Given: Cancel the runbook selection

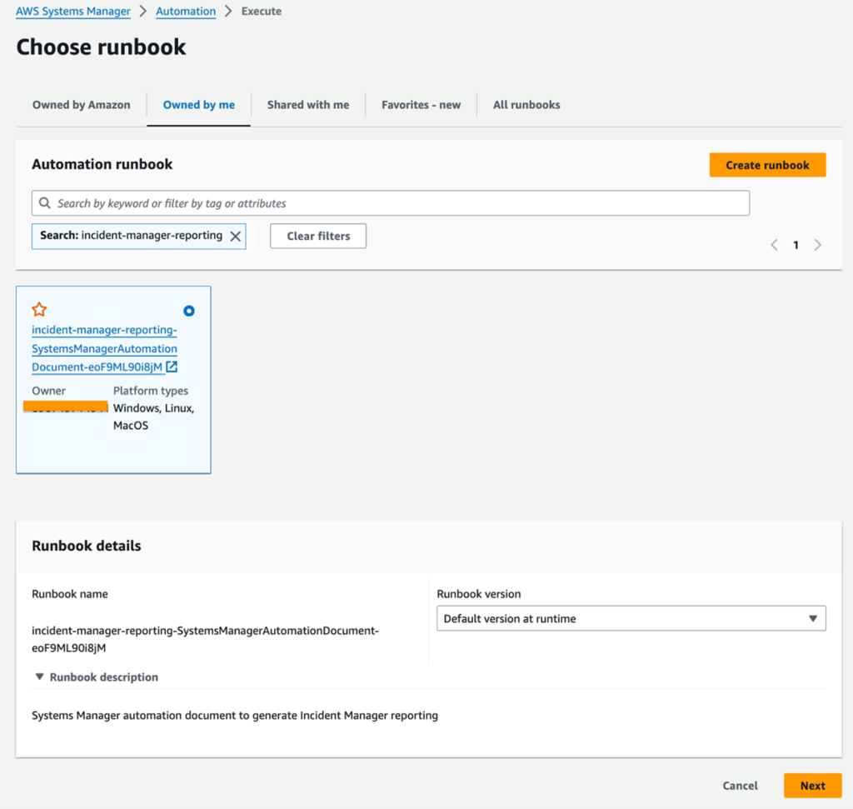Looking at the screenshot, I should point(739,785).
